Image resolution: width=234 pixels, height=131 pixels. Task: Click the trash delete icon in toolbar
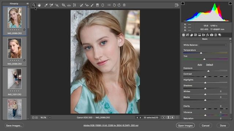pyautogui.click(x=124, y=5)
